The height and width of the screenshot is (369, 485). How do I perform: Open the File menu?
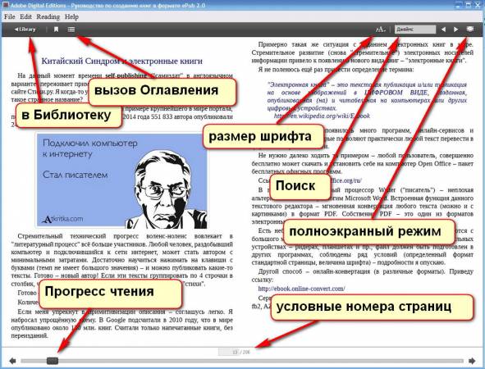(x=10, y=16)
